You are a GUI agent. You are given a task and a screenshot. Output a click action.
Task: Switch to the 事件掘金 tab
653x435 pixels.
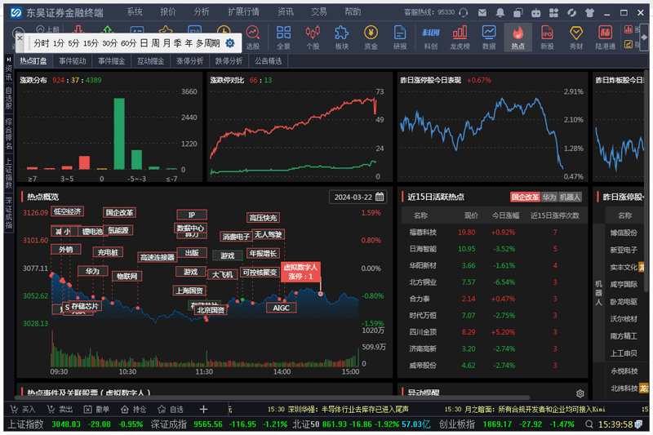click(112, 61)
